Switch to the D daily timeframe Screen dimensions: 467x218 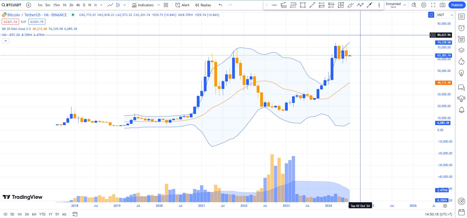(x=84, y=5)
